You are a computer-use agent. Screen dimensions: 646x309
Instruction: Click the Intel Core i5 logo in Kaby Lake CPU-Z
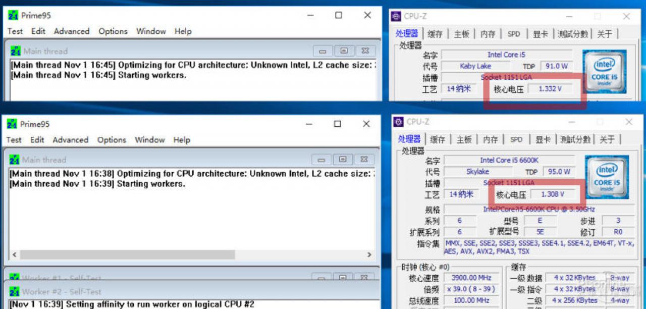(x=604, y=71)
